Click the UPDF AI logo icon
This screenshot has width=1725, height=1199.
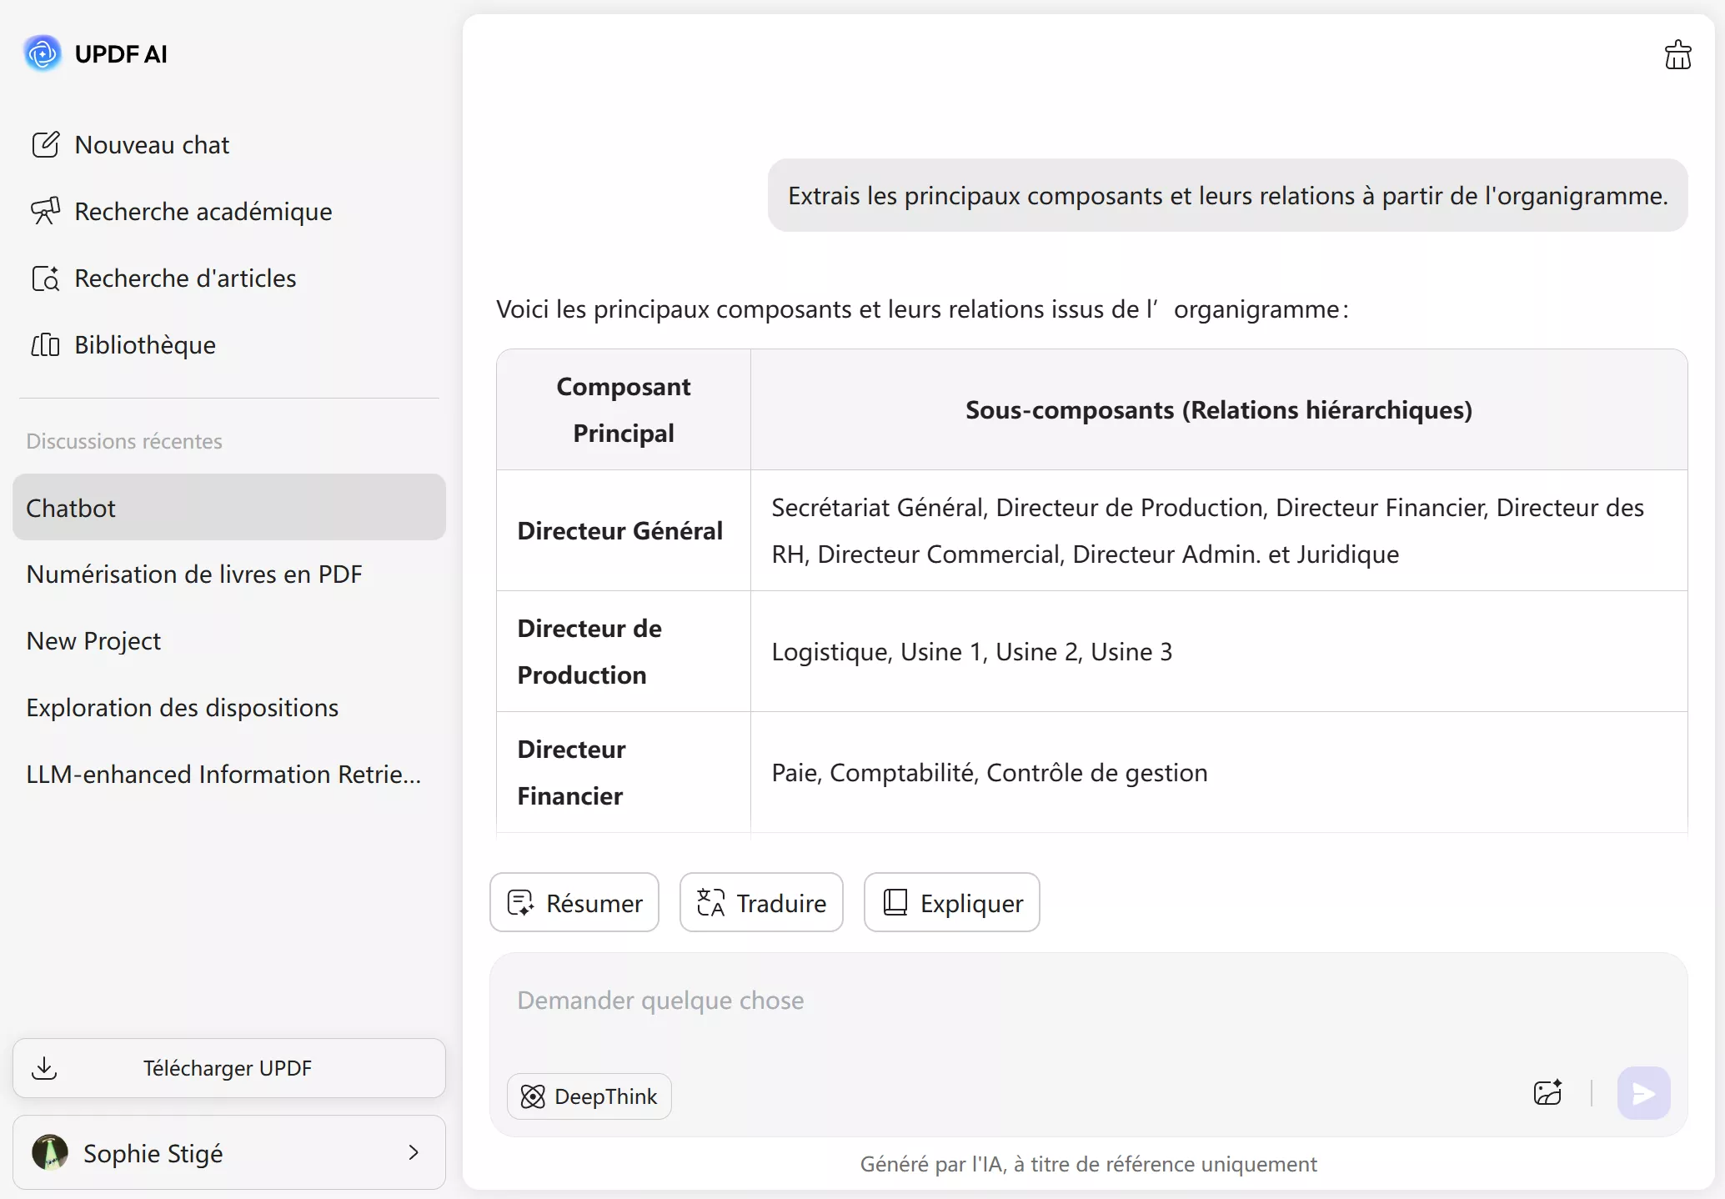42,53
